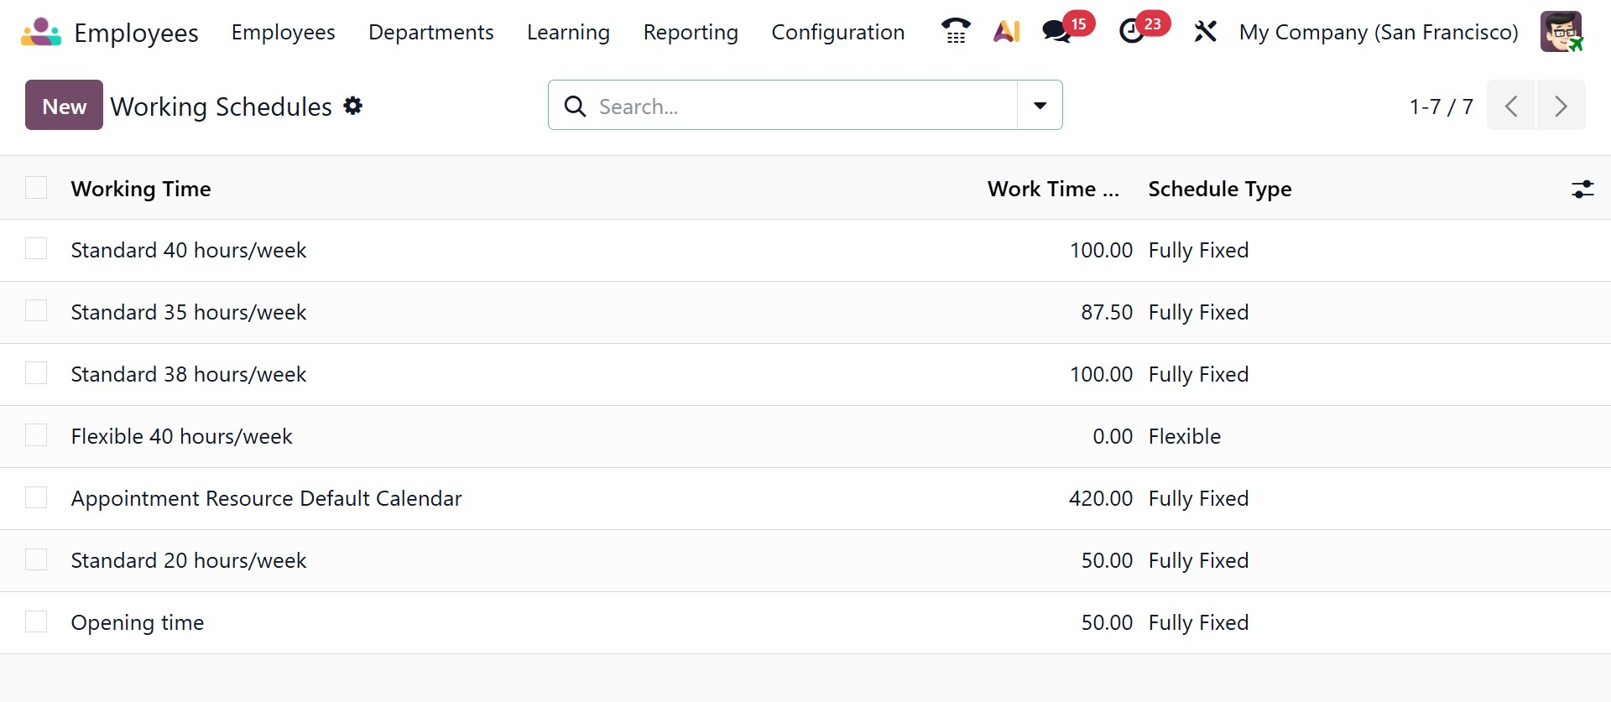Go to the next page arrow
The height and width of the screenshot is (702, 1611).
coord(1561,106)
